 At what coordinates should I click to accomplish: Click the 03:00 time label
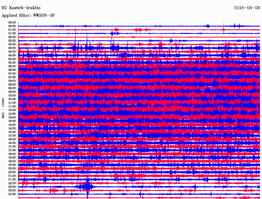click(x=12, y=44)
